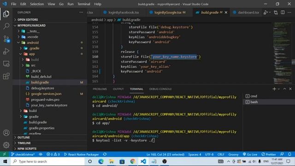Open the Selection menu
Viewport: 295px width, 166px height.
(37, 4)
